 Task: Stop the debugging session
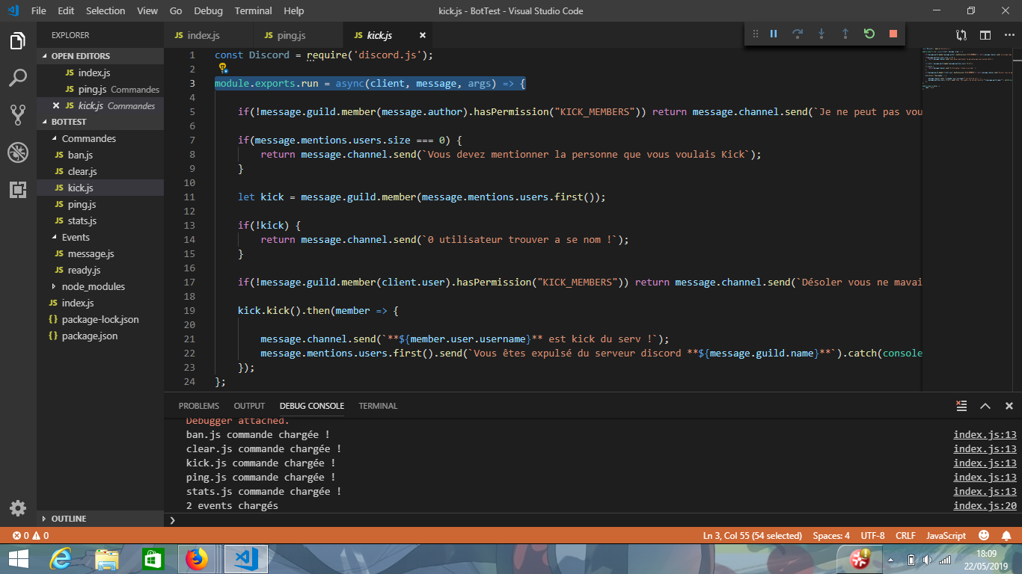click(x=893, y=34)
